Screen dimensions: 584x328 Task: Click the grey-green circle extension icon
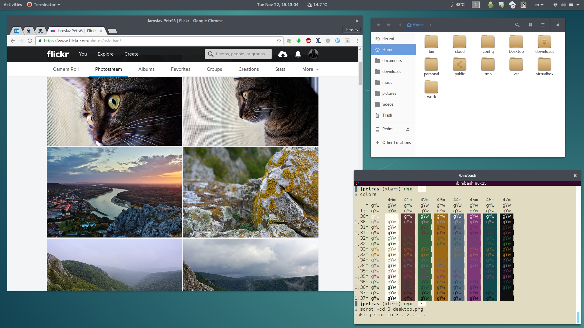(328, 41)
